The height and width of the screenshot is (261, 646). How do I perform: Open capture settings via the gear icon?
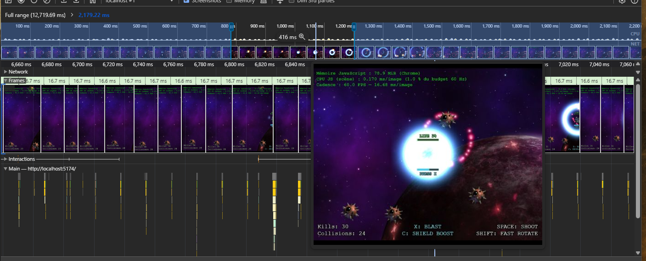click(622, 1)
